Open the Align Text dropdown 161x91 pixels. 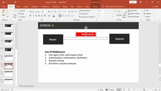[x=84, y=14]
